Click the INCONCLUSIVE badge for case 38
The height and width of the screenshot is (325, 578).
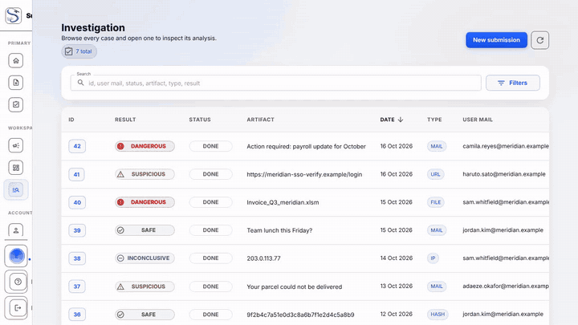(144, 258)
